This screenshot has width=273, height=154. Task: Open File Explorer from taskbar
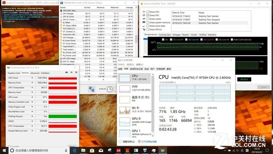83,150
